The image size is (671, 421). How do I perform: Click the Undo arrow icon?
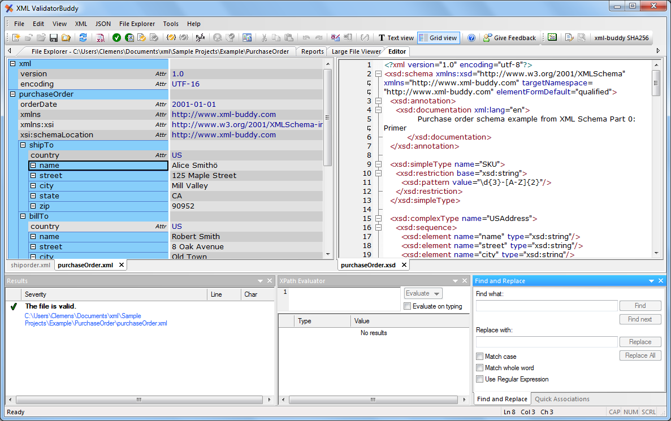306,38
